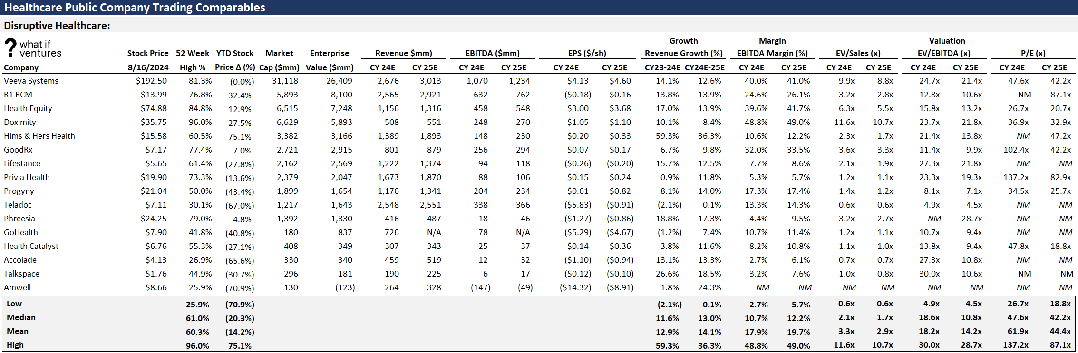Click the High summary row label
The width and height of the screenshot is (1078, 353).
(15, 345)
